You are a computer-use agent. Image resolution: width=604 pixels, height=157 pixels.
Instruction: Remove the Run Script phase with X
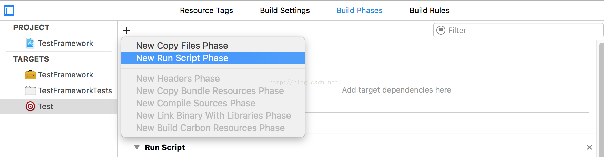(x=590, y=147)
